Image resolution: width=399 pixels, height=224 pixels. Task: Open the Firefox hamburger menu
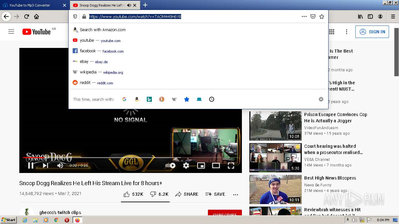(x=393, y=16)
